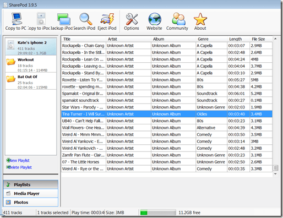Select the Tina Turner - I Will Sur... track
This screenshot has height=218, width=283.
(167, 114)
